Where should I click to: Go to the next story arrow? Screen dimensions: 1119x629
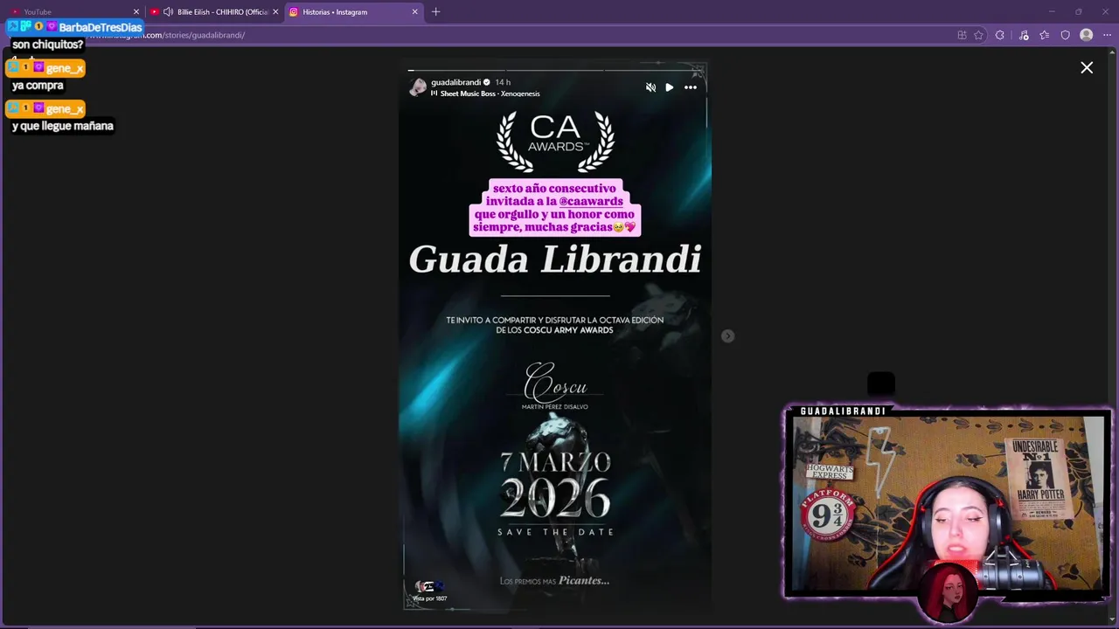tap(727, 336)
